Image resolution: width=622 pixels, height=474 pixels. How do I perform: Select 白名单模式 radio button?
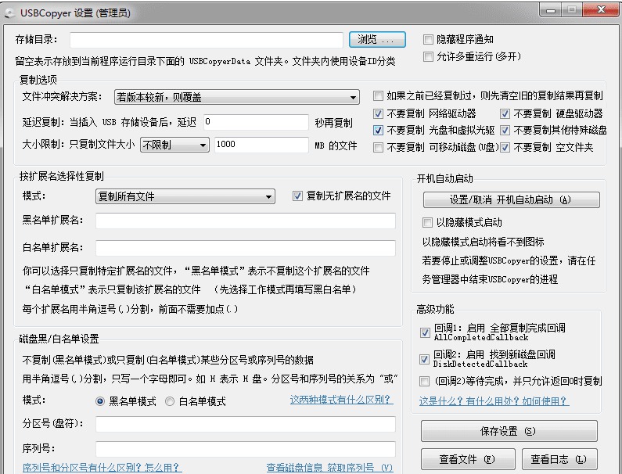click(169, 401)
